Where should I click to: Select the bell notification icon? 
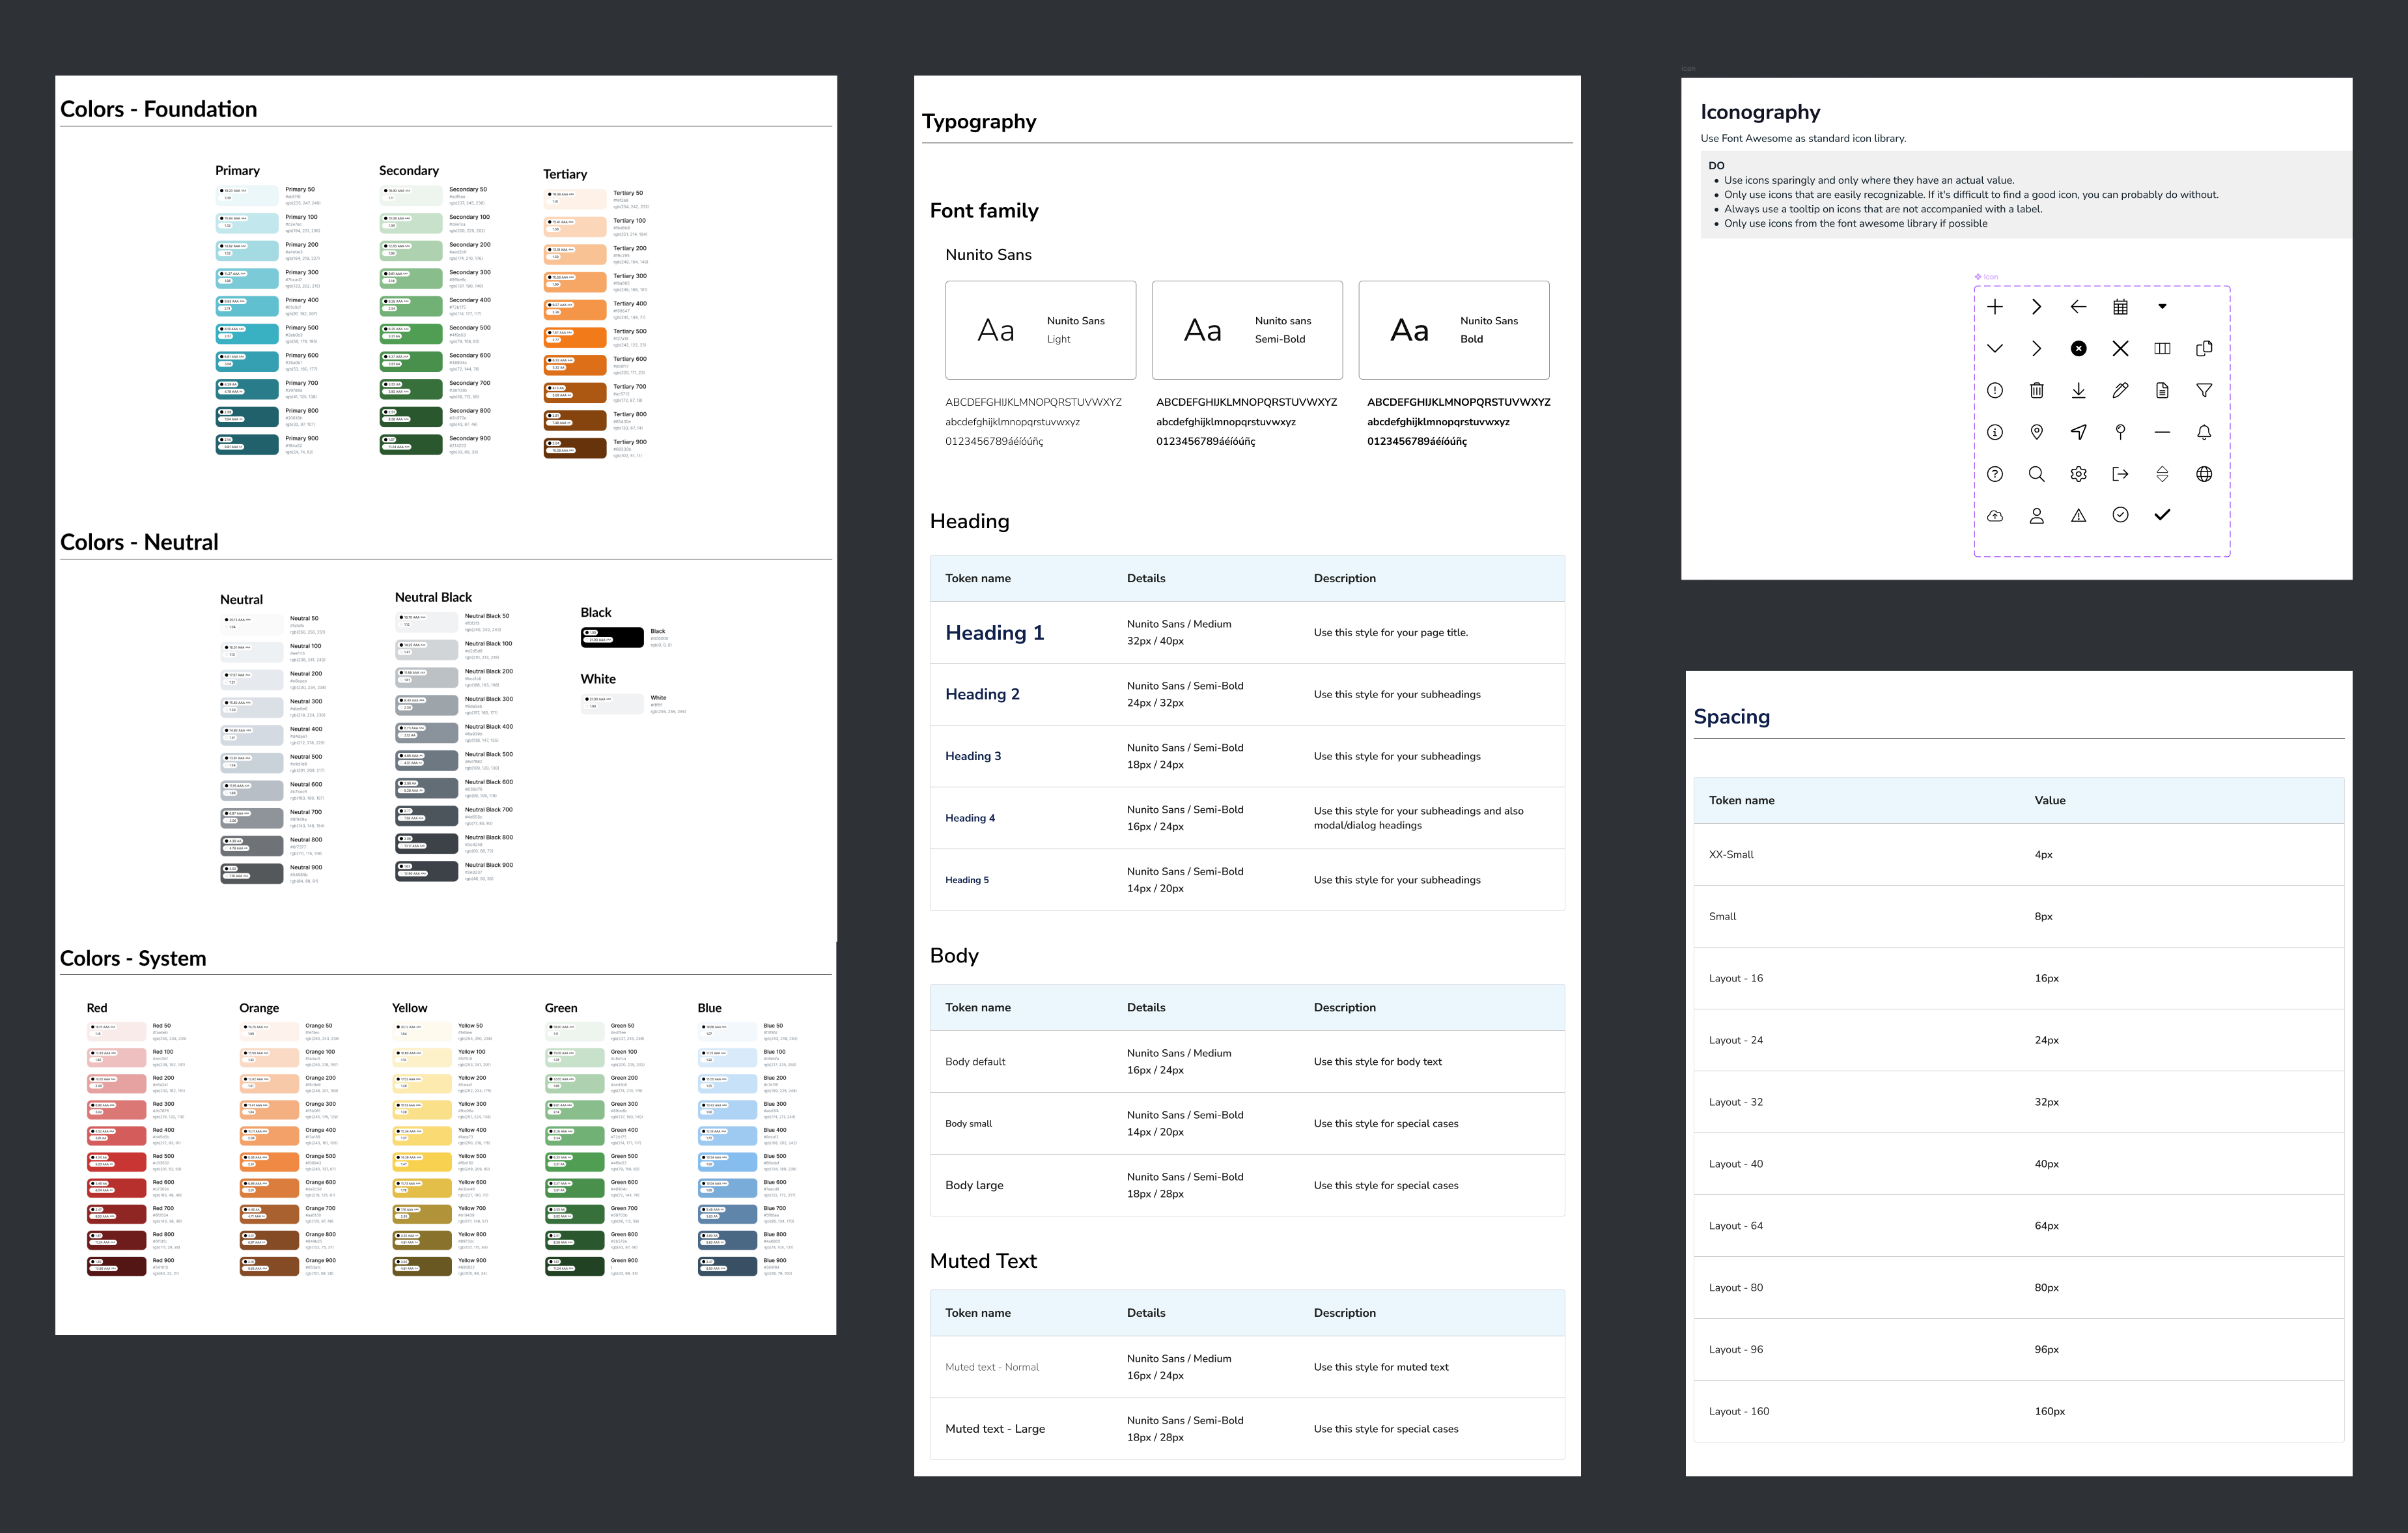[2204, 432]
